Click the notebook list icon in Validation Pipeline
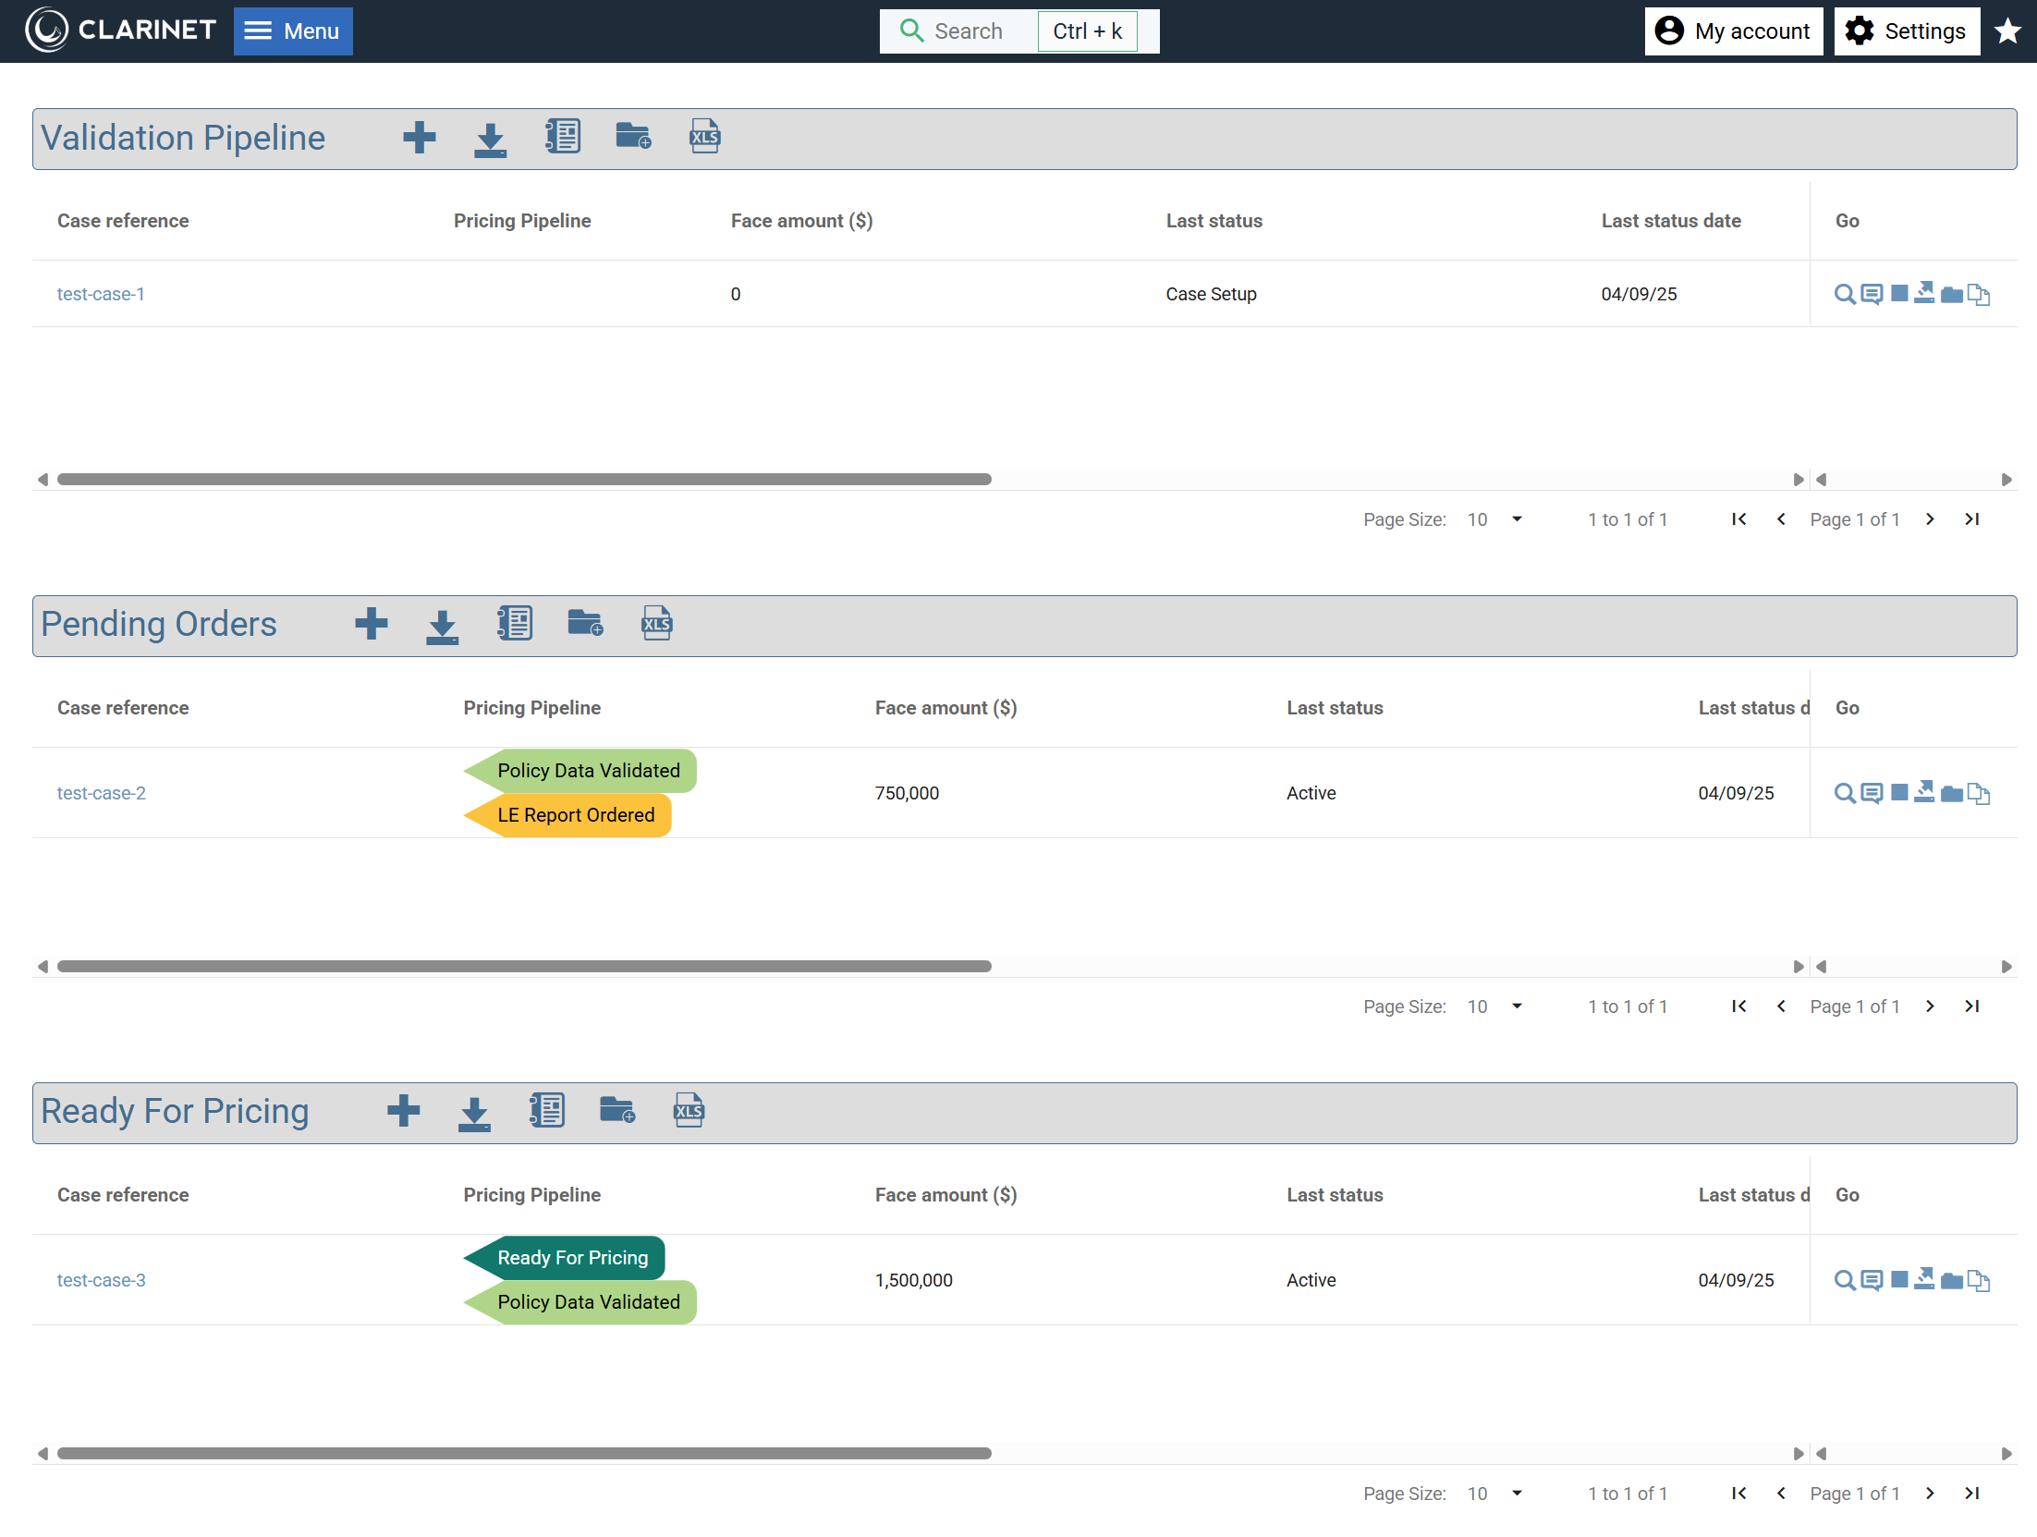 562,138
